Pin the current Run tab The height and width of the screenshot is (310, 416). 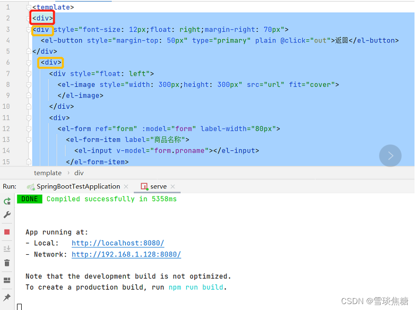(7, 297)
